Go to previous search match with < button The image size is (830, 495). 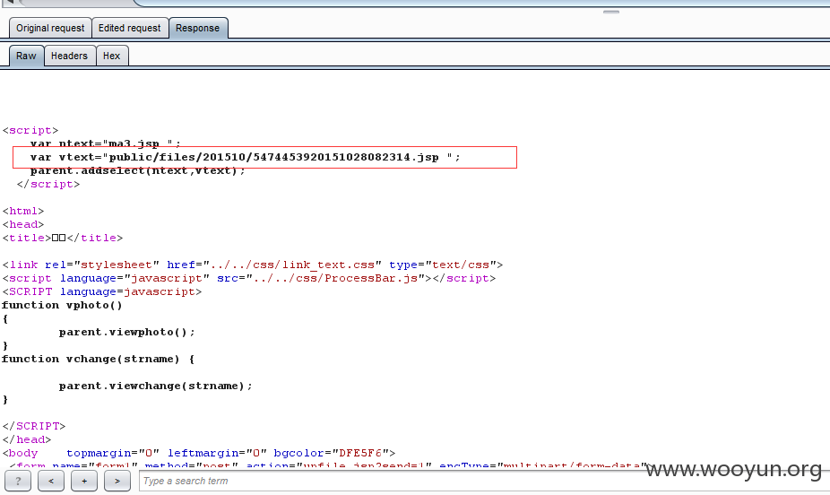tap(51, 481)
